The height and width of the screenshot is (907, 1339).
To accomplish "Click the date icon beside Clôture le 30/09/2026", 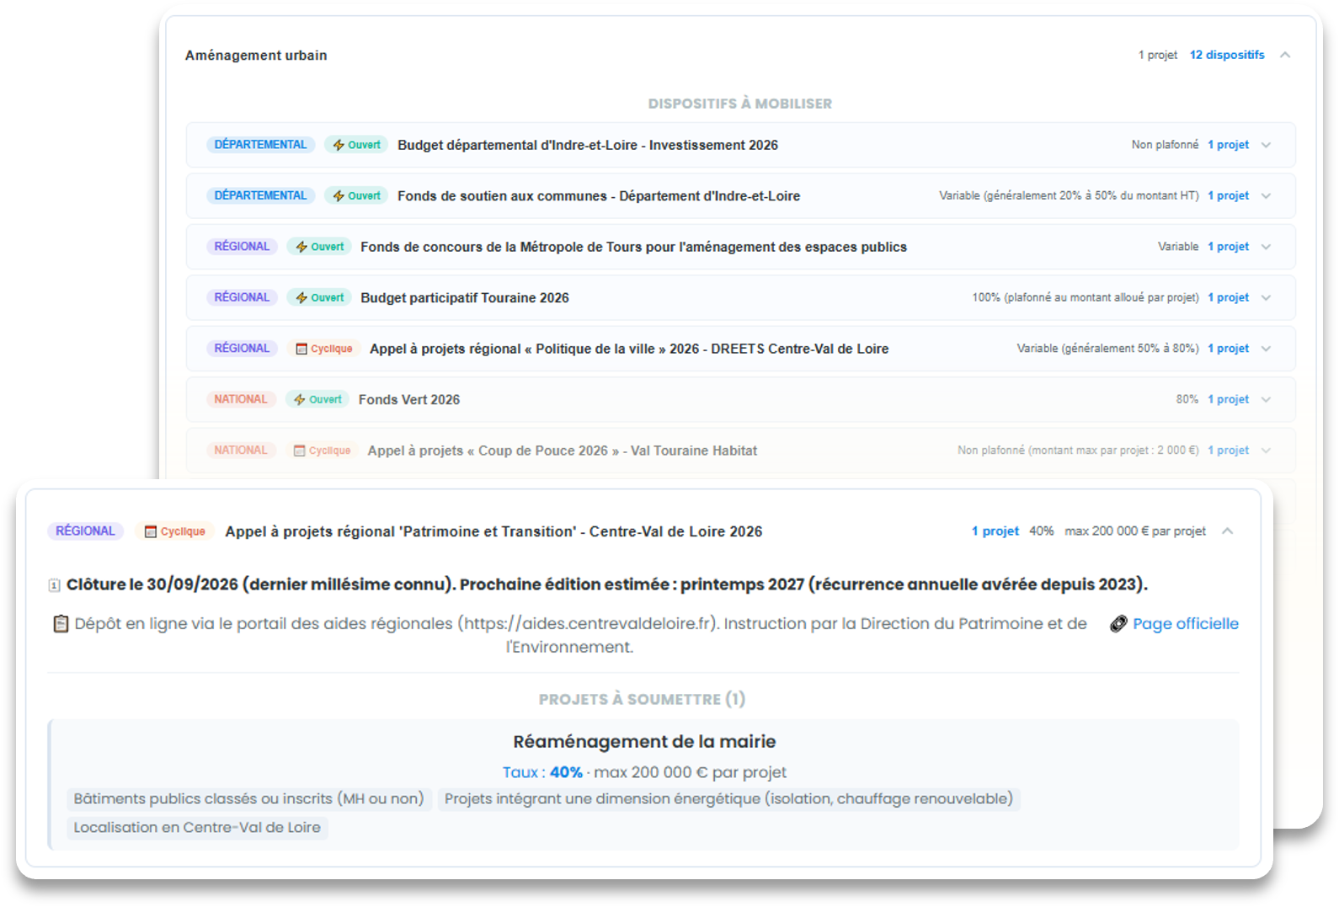I will point(55,584).
